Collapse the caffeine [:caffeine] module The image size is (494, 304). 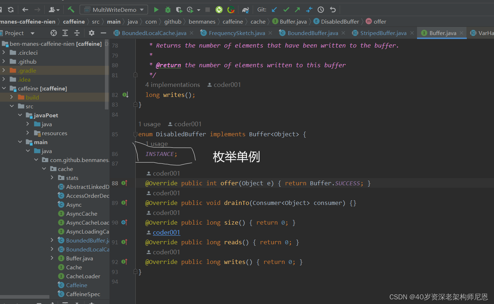[x=4, y=88]
